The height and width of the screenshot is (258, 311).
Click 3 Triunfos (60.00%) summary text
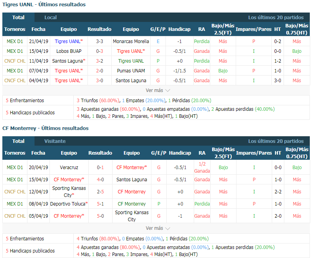[x=98, y=100]
